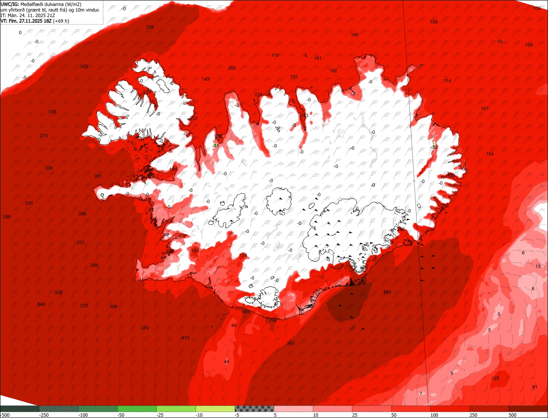Image resolution: width=548 pixels, height=418 pixels.
Task: Click the legend label -500
Action: coord(5,415)
